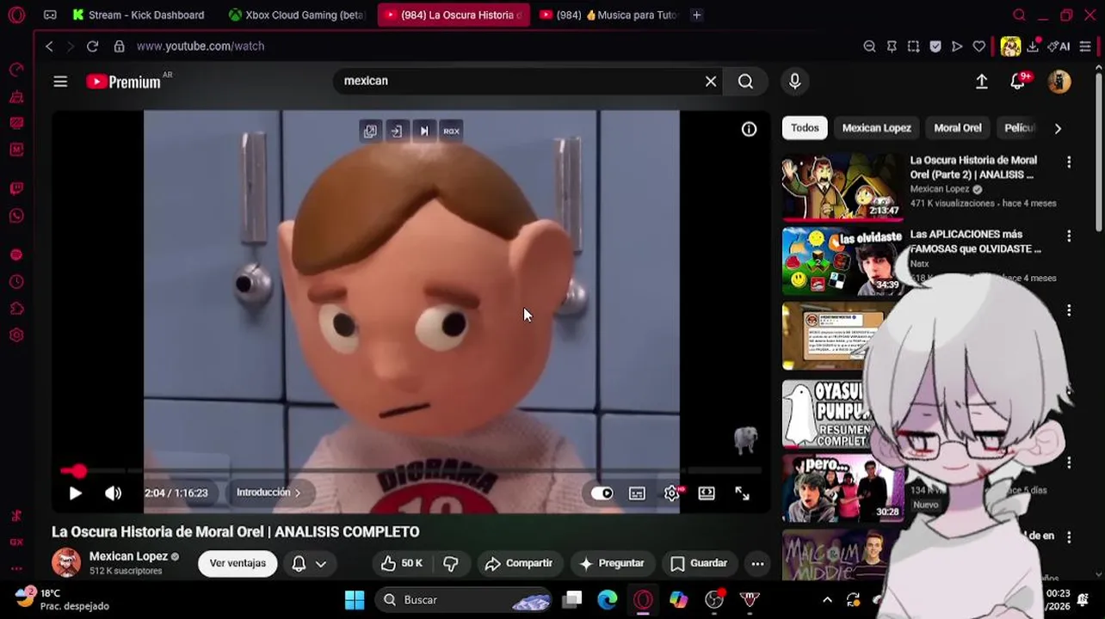Pop out video with detach icon
This screenshot has width=1105, height=619.
[369, 131]
